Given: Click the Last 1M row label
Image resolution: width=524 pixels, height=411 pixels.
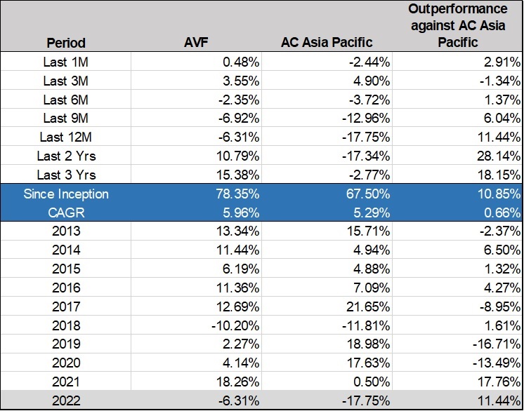Looking at the screenshot, I should pyautogui.click(x=65, y=62).
